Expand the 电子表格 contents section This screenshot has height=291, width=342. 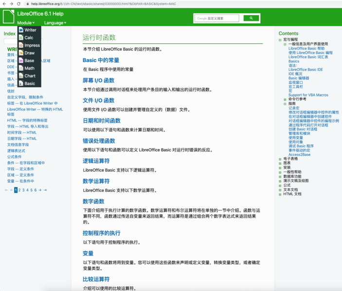(280, 159)
